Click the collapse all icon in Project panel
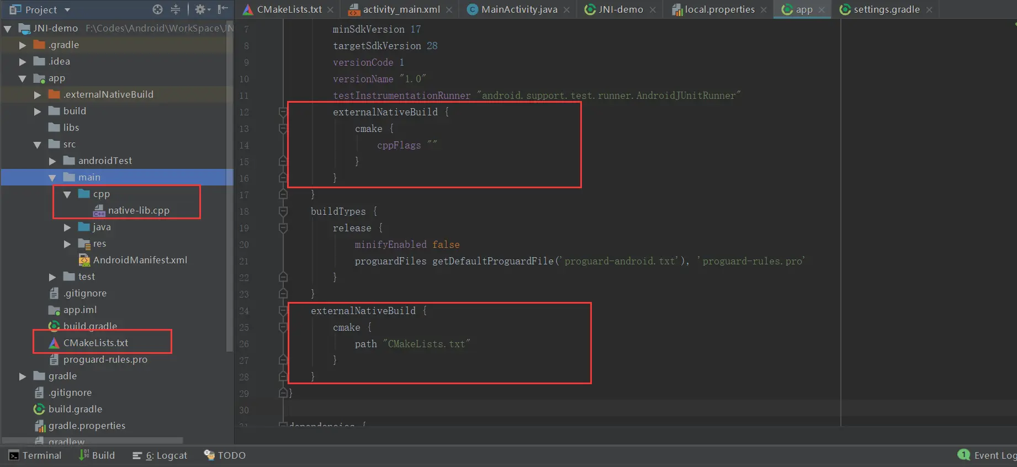 (176, 9)
